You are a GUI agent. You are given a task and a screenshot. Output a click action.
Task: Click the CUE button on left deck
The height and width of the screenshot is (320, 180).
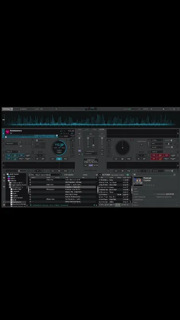[53, 159]
